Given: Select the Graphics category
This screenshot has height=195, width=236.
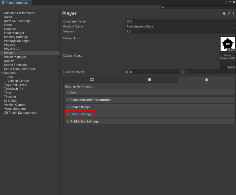Looking at the screenshot, I should coord(10,29).
